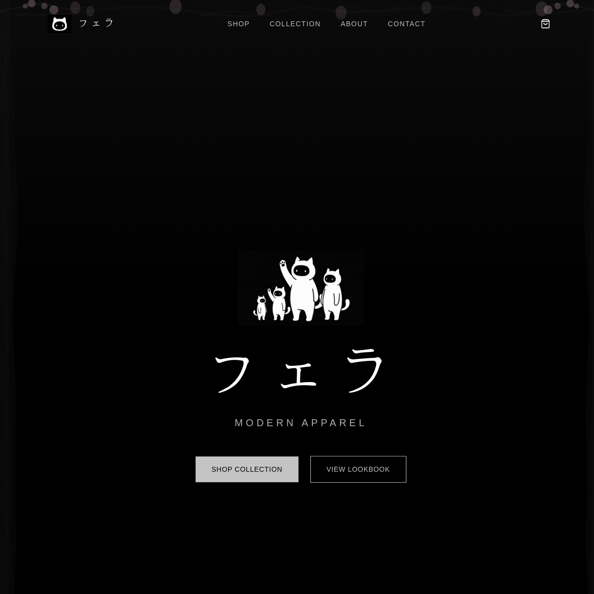Start shopping via the highlighted collection button
Image resolution: width=594 pixels, height=594 pixels.
[247, 469]
